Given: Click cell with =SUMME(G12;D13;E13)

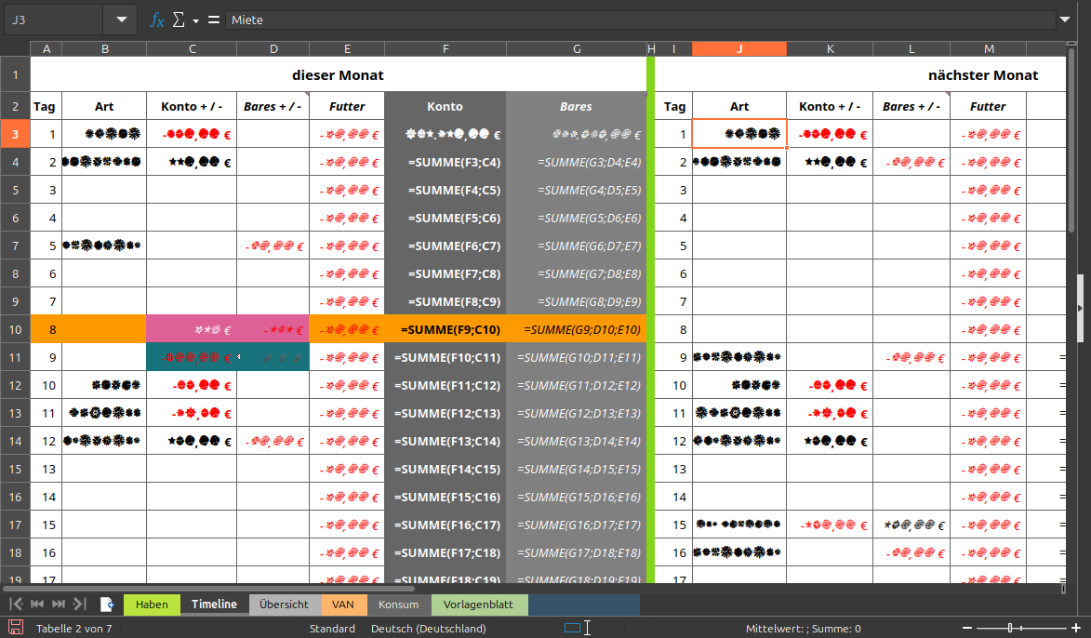Looking at the screenshot, I should (x=576, y=413).
